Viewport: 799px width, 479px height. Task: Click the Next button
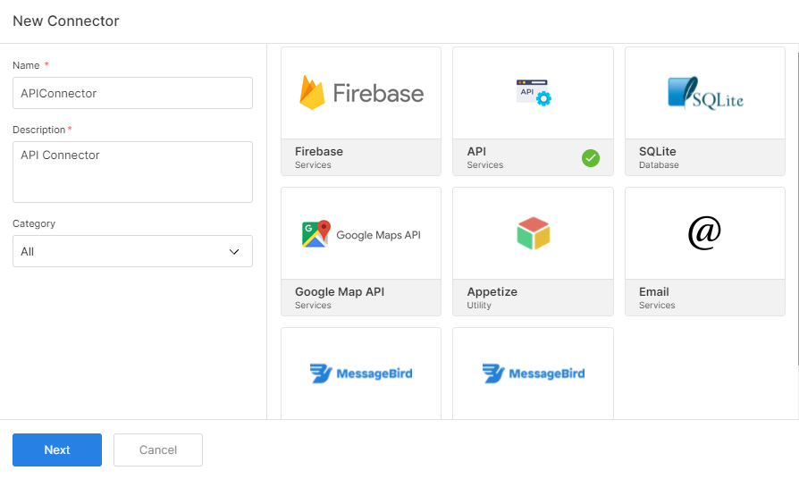pyautogui.click(x=57, y=450)
